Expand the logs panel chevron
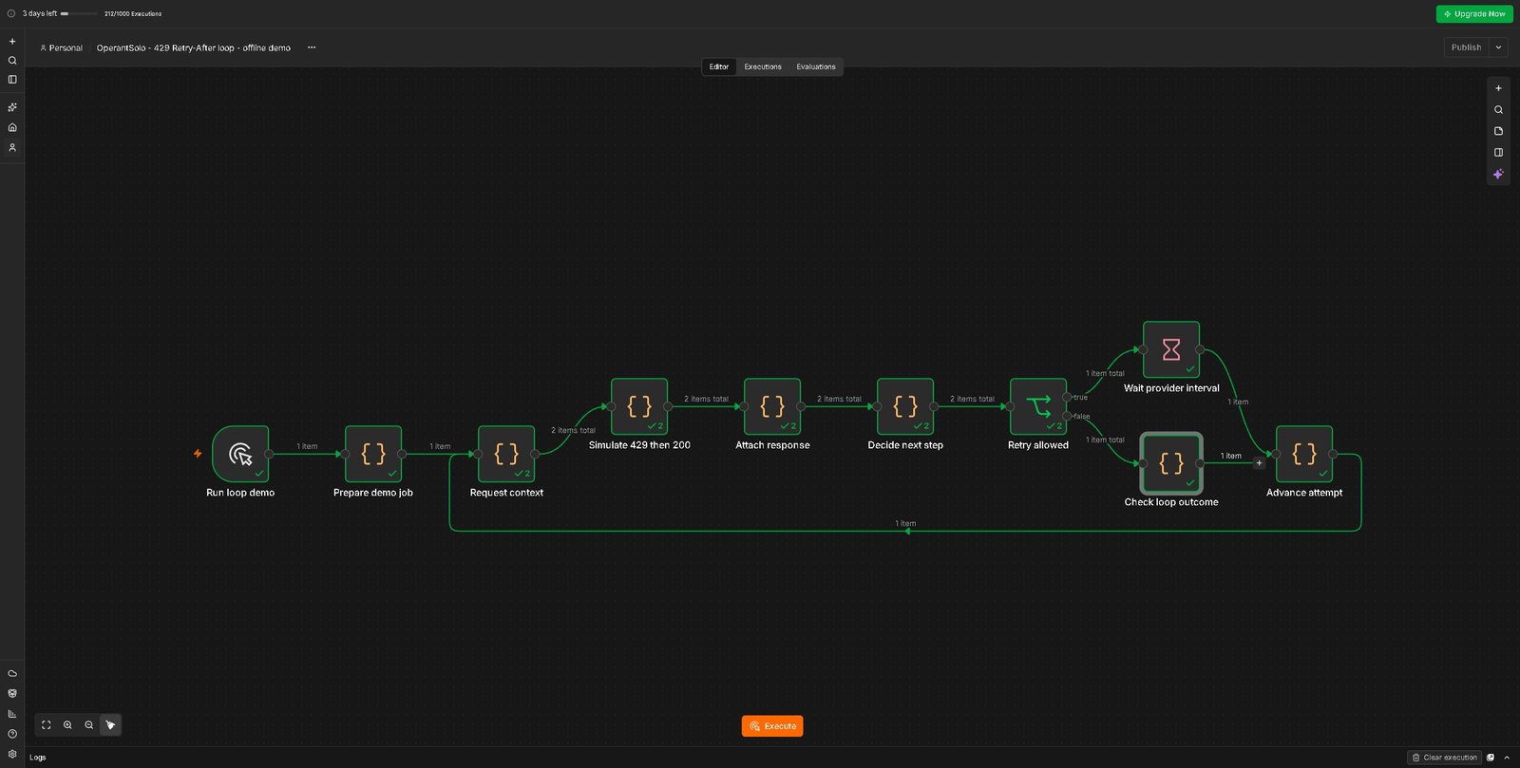Viewport: 1520px width, 768px height. click(x=1507, y=758)
